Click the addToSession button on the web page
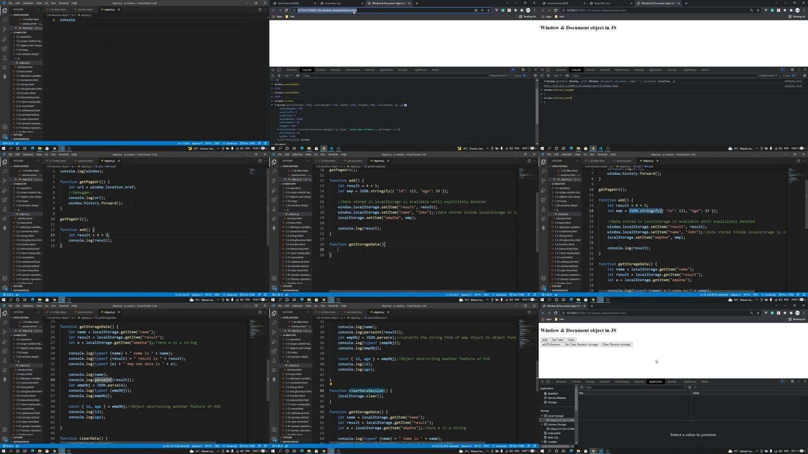Screen dimensions: 808x454 pyautogui.click(x=551, y=344)
